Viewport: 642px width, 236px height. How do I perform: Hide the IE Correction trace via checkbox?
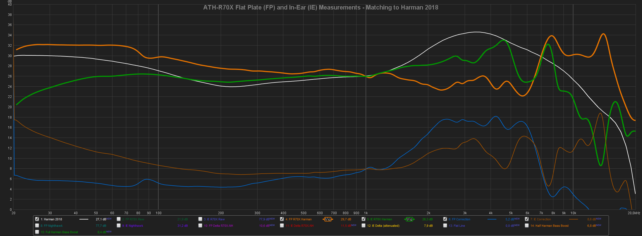point(527,219)
